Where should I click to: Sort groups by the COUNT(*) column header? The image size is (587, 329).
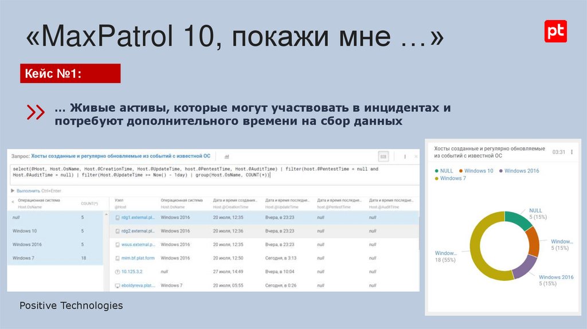click(89, 203)
